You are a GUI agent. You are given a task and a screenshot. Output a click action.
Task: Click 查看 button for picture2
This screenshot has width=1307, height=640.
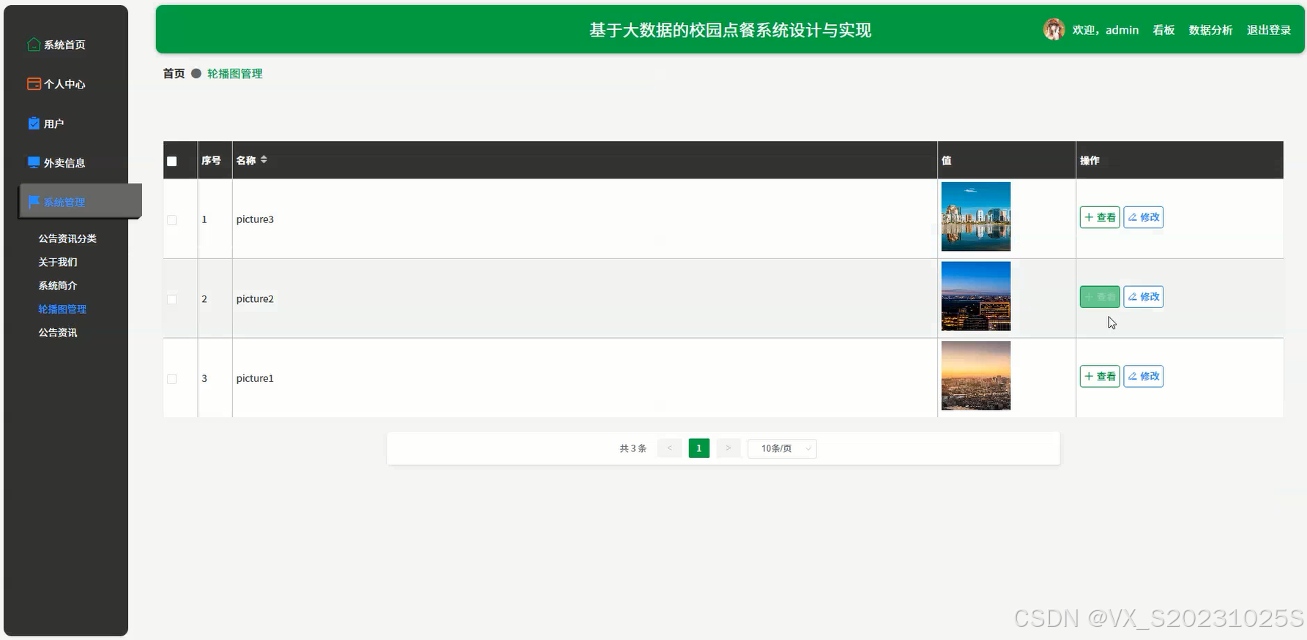(x=1100, y=297)
